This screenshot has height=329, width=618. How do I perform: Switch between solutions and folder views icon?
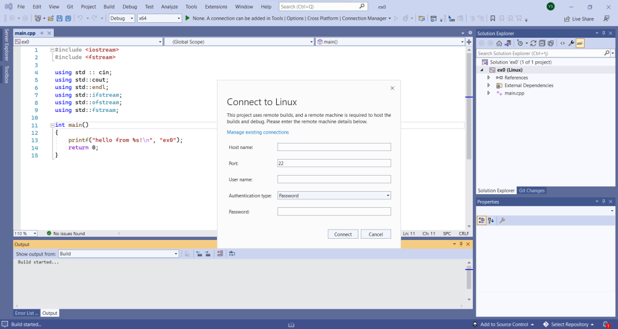[x=508, y=43]
